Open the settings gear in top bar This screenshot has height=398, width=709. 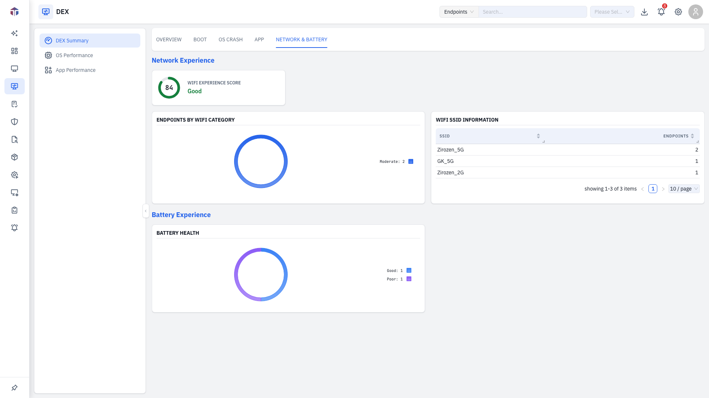point(678,12)
